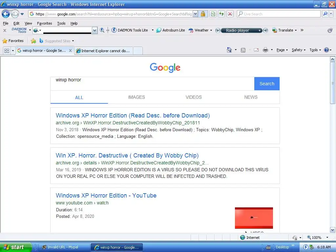The width and height of the screenshot is (336, 252).
Task: Click the DAEMON toolbar search magnifier icon
Action: 102,30
